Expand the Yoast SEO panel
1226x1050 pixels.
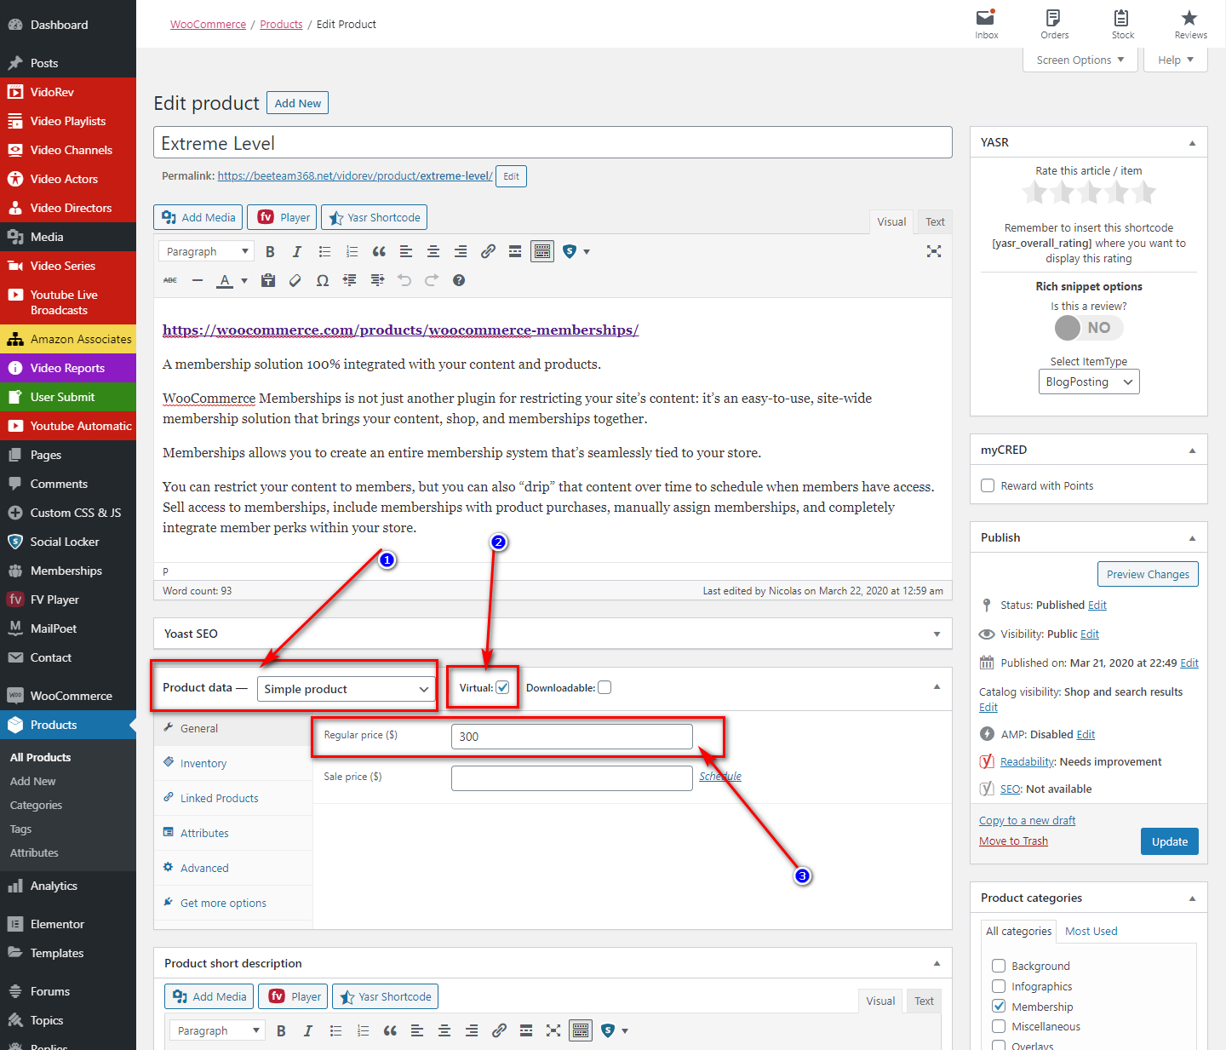pyautogui.click(x=937, y=634)
